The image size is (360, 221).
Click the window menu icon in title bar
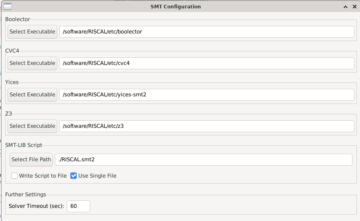point(7,7)
